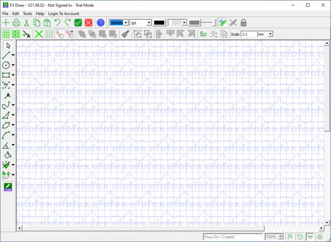Undo the last action
This screenshot has width=331, height=242.
57,23
